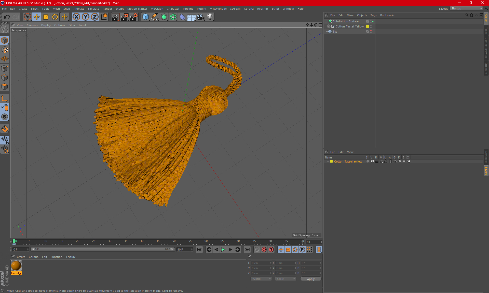Open Edit Render Settings icon
Image resolution: width=489 pixels, height=293 pixels.
click(x=134, y=17)
